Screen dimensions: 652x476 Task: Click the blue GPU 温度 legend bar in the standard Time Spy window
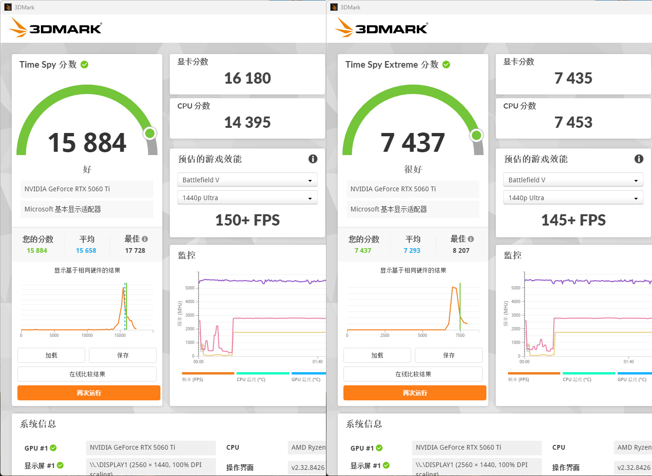309,374
